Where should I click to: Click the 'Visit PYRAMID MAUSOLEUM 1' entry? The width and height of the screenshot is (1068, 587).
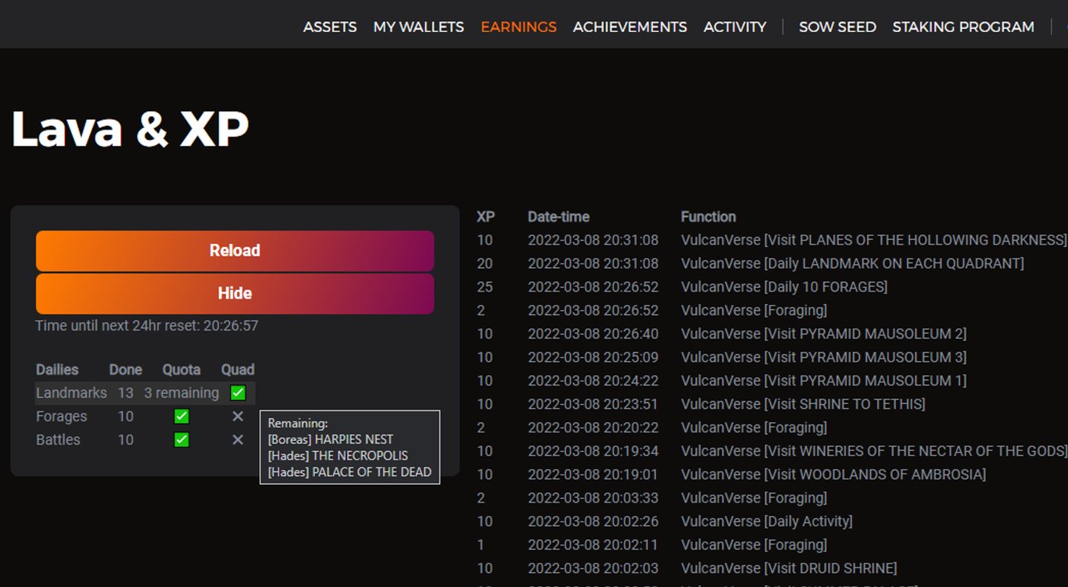tap(823, 381)
